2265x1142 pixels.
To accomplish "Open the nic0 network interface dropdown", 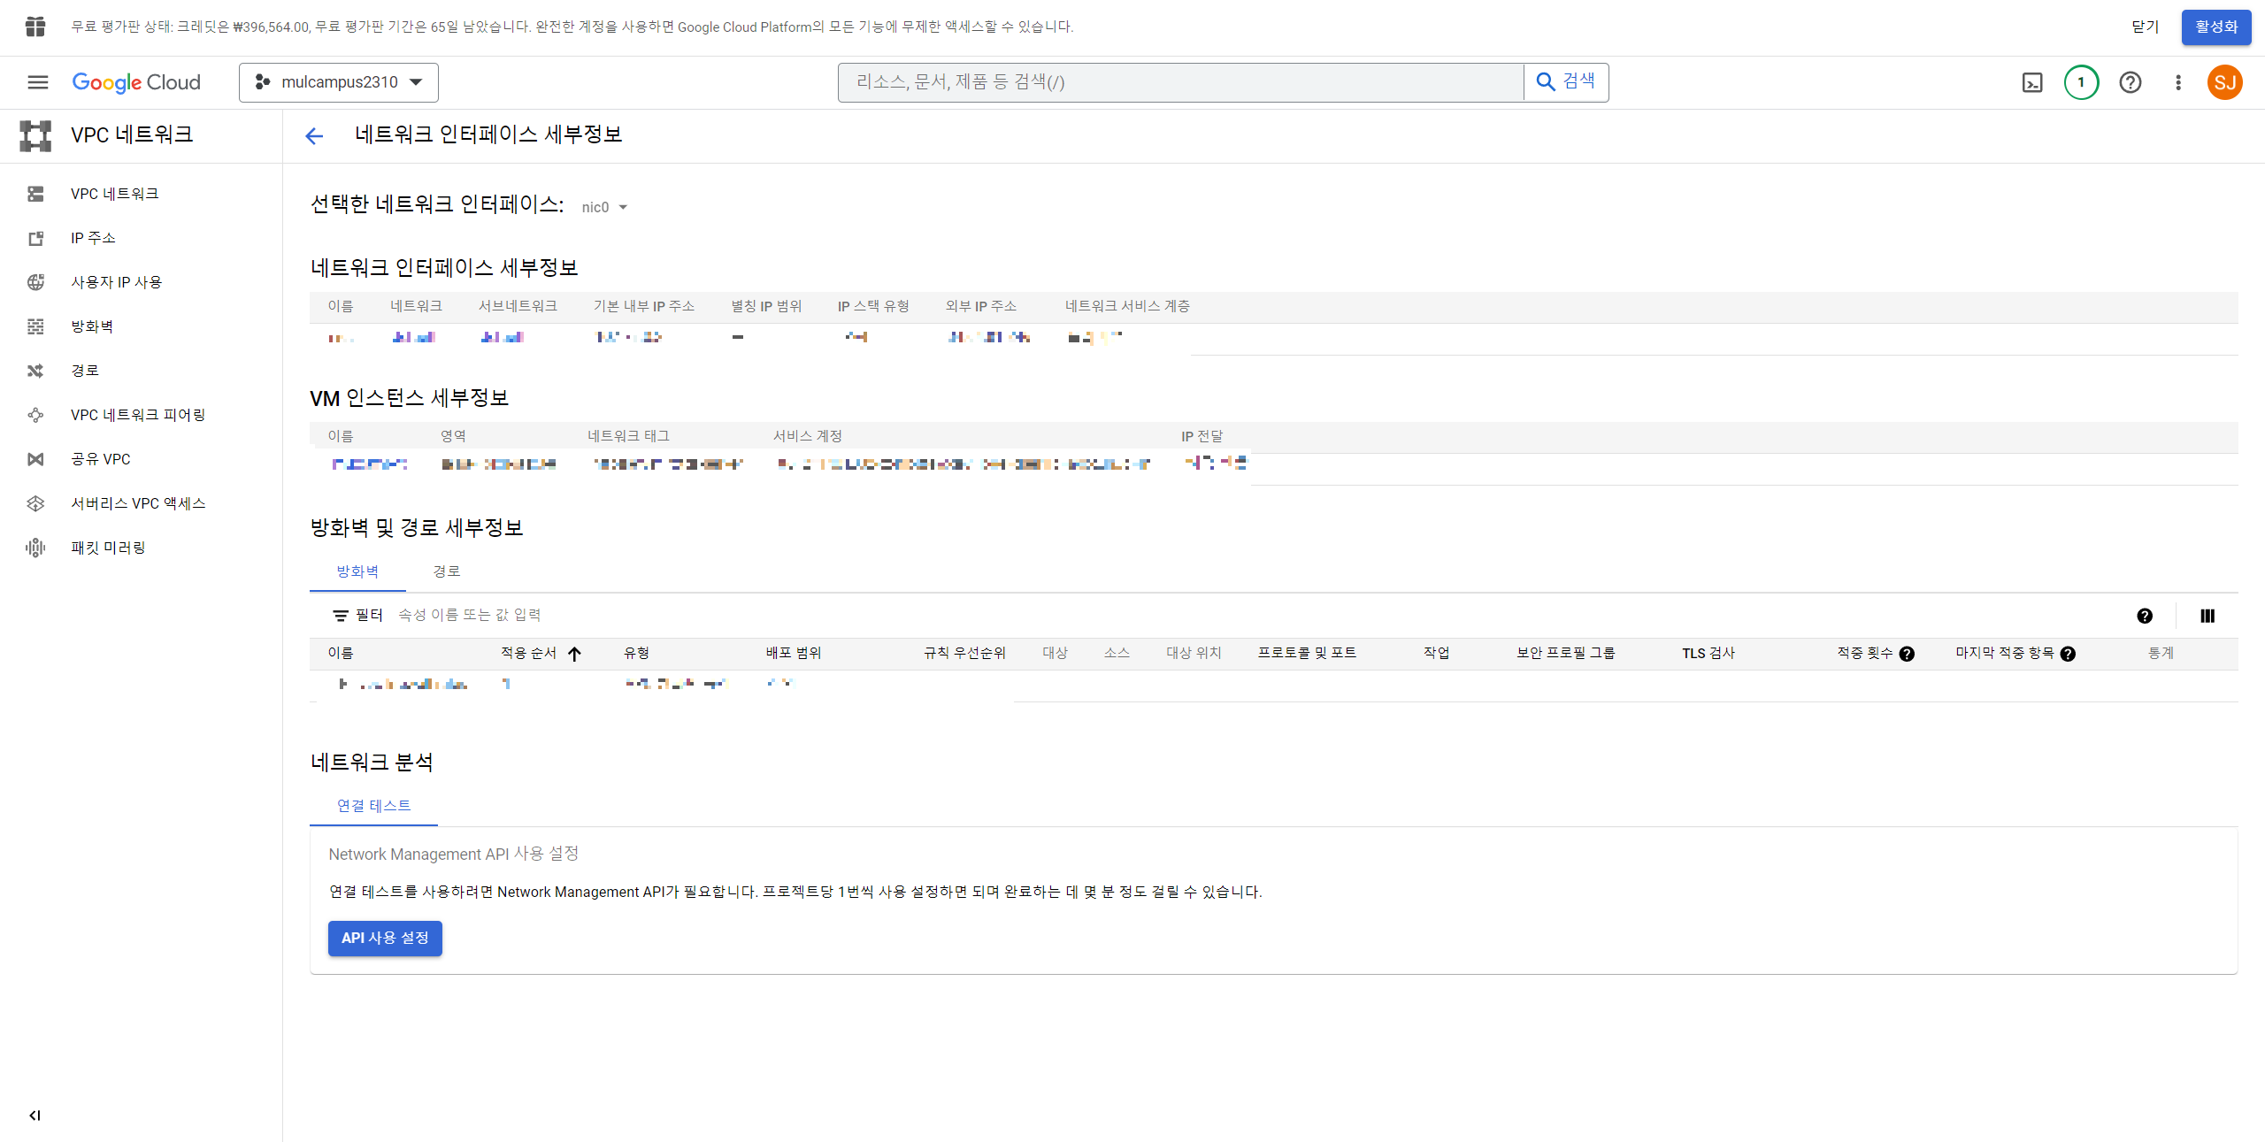I will coord(604,207).
